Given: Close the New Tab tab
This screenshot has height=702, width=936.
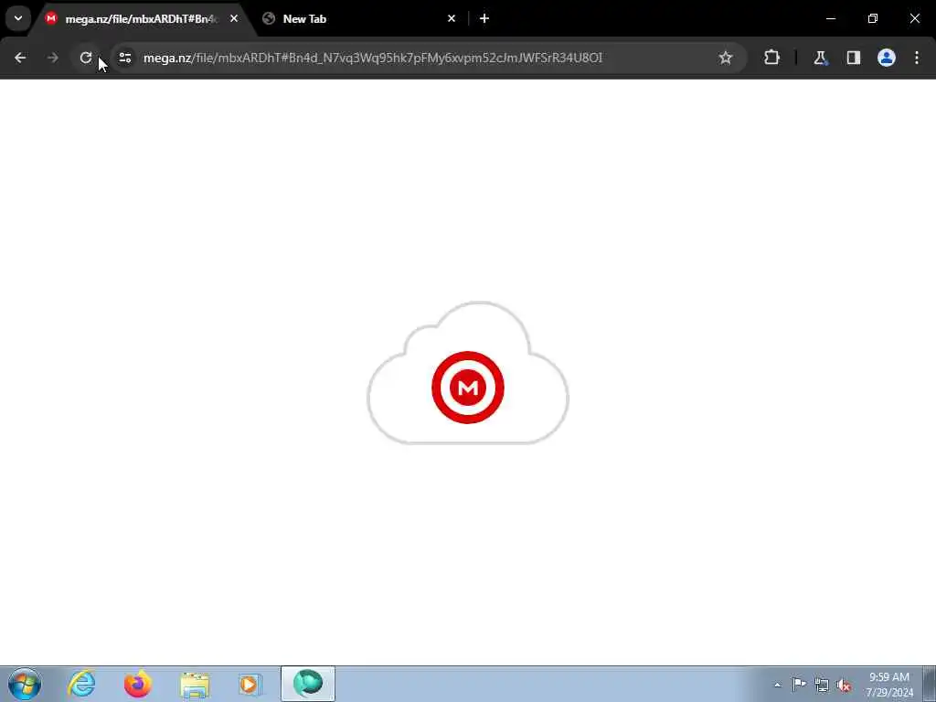Looking at the screenshot, I should tap(452, 18).
